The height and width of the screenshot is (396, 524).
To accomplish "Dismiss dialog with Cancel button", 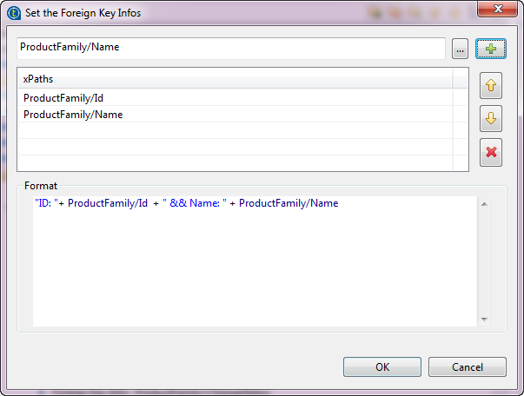I will 468,367.
